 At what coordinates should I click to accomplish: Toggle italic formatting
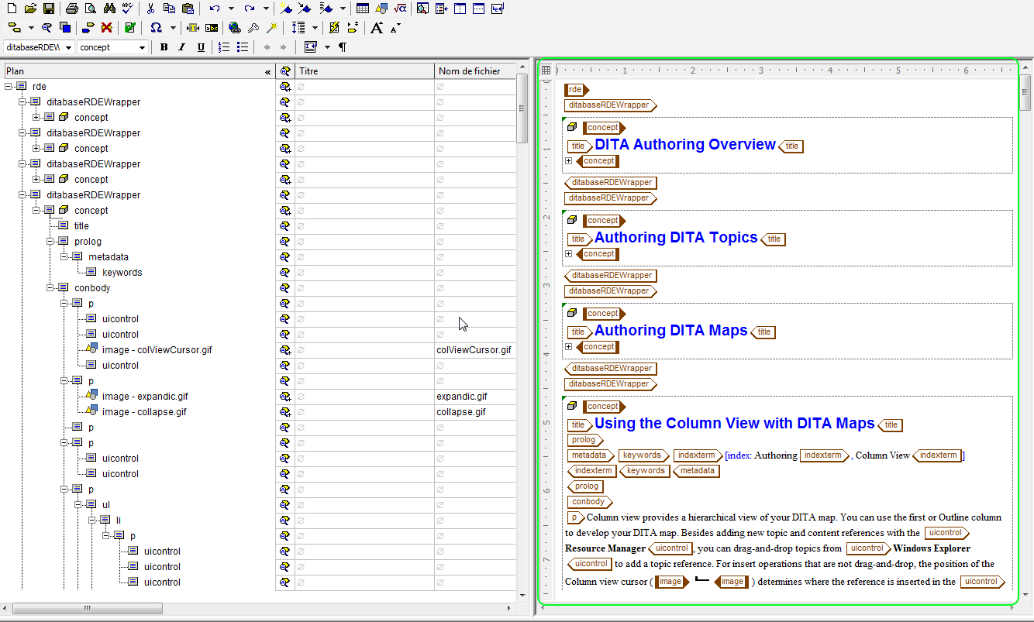pos(182,47)
